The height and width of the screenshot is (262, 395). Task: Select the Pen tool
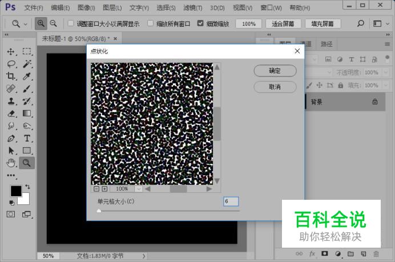(11, 138)
